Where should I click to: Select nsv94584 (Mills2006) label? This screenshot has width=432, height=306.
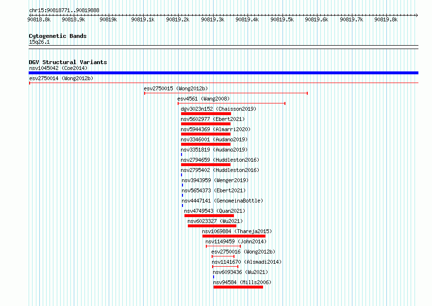point(242,282)
